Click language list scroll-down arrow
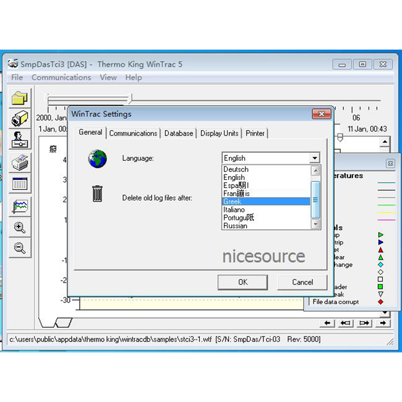The height and width of the screenshot is (402, 402). [315, 225]
